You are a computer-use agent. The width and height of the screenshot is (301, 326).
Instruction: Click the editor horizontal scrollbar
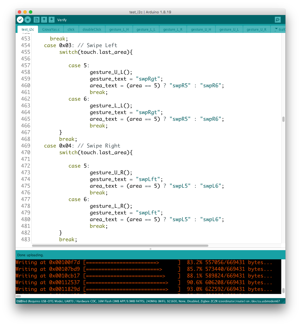(x=120, y=246)
